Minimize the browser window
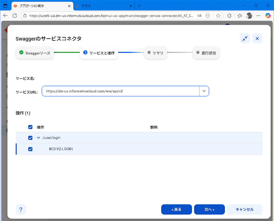 (244, 5)
